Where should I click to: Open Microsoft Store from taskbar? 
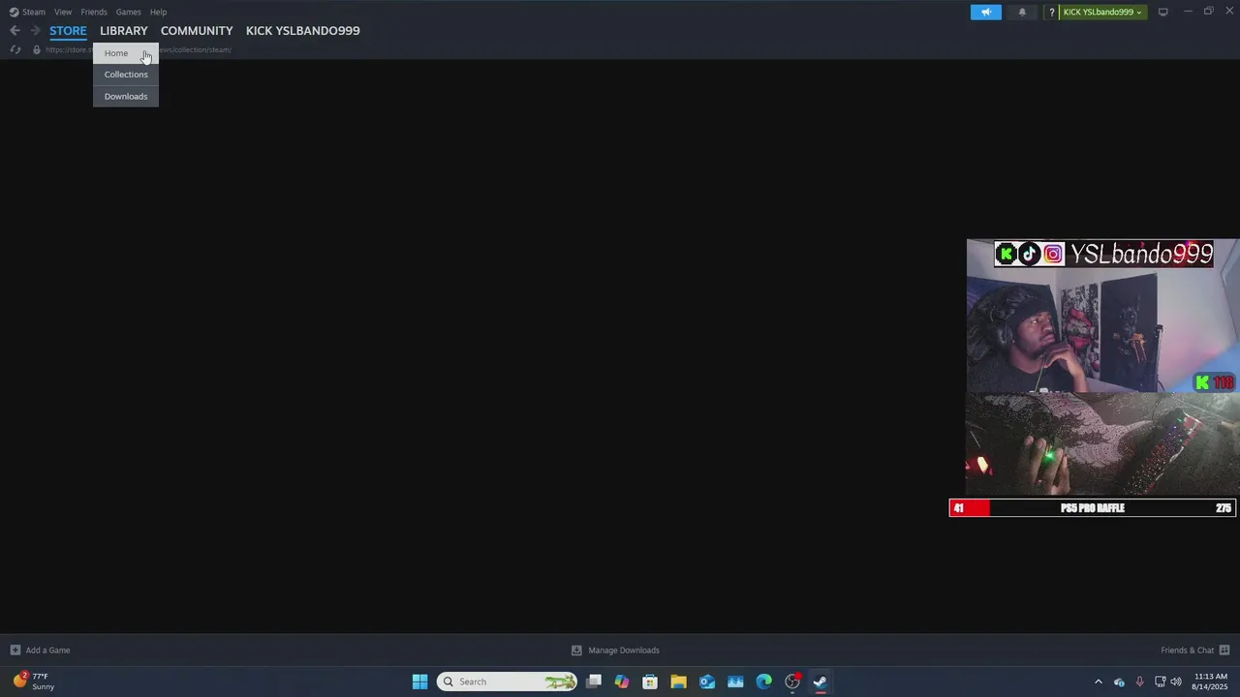click(650, 682)
